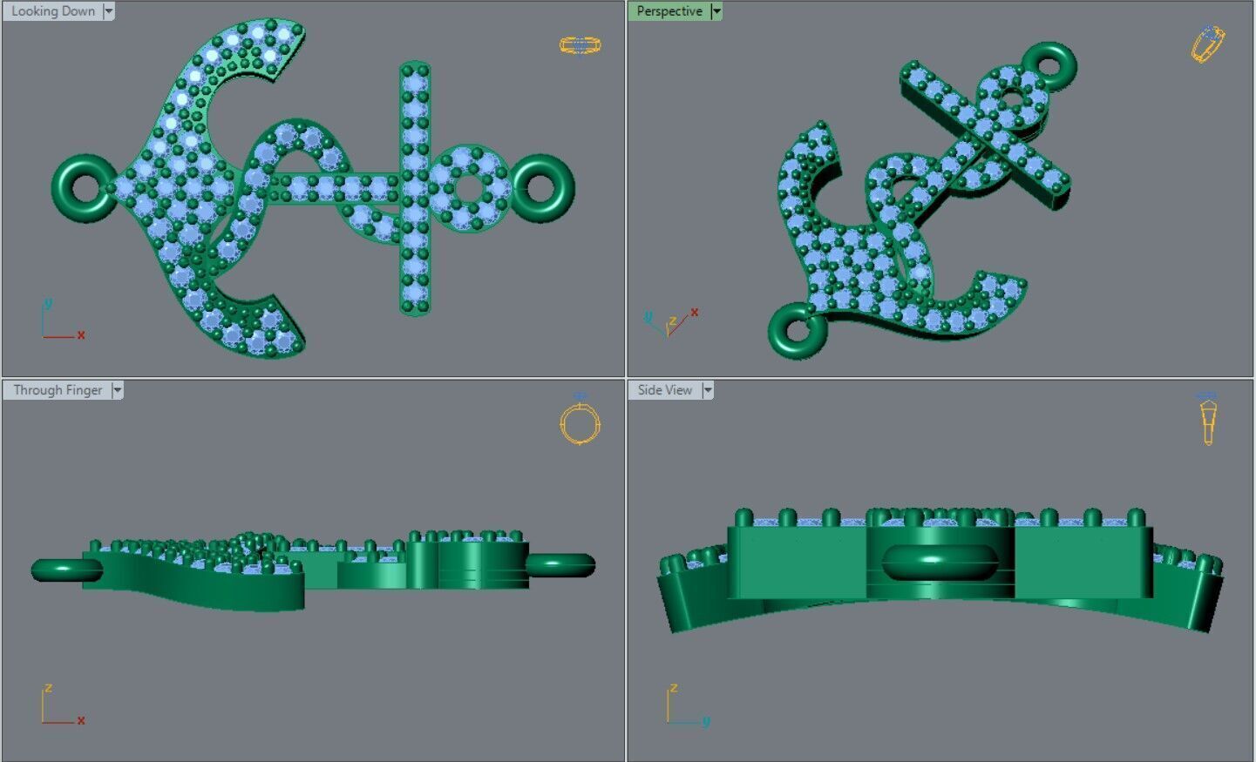Click the Side View viewport title
The width and height of the screenshot is (1256, 762).
(665, 390)
